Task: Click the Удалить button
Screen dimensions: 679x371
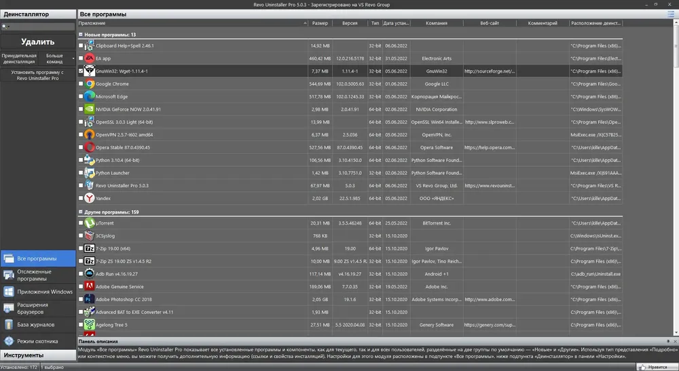Action: point(37,42)
